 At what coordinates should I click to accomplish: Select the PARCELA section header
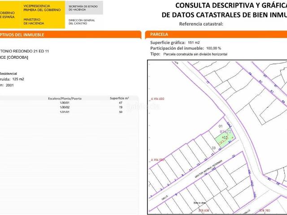159,34
